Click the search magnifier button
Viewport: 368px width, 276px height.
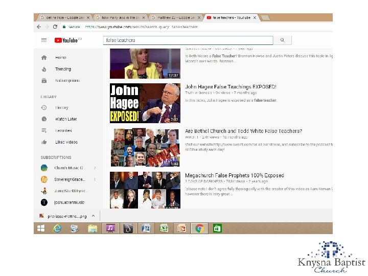[282, 40]
